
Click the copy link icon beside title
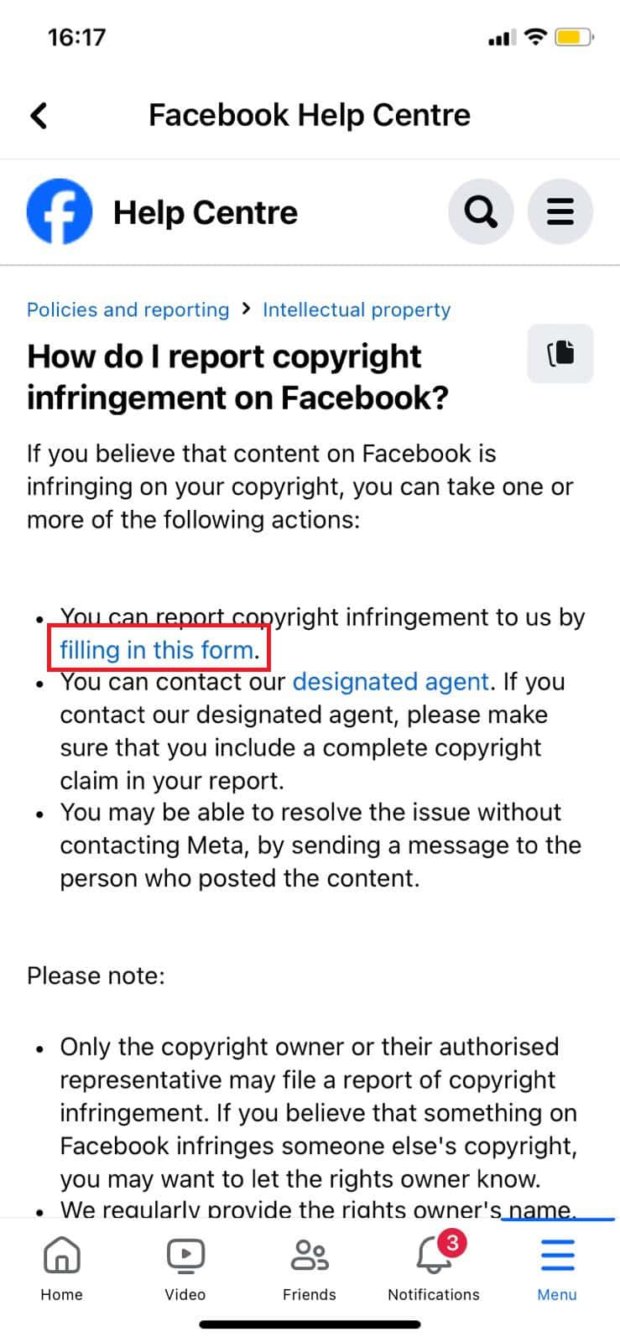point(560,353)
